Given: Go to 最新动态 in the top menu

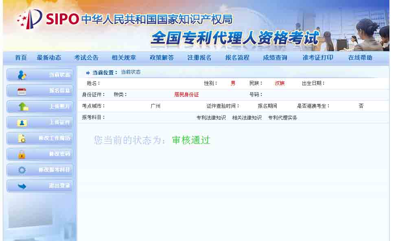Looking at the screenshot, I should point(49,58).
